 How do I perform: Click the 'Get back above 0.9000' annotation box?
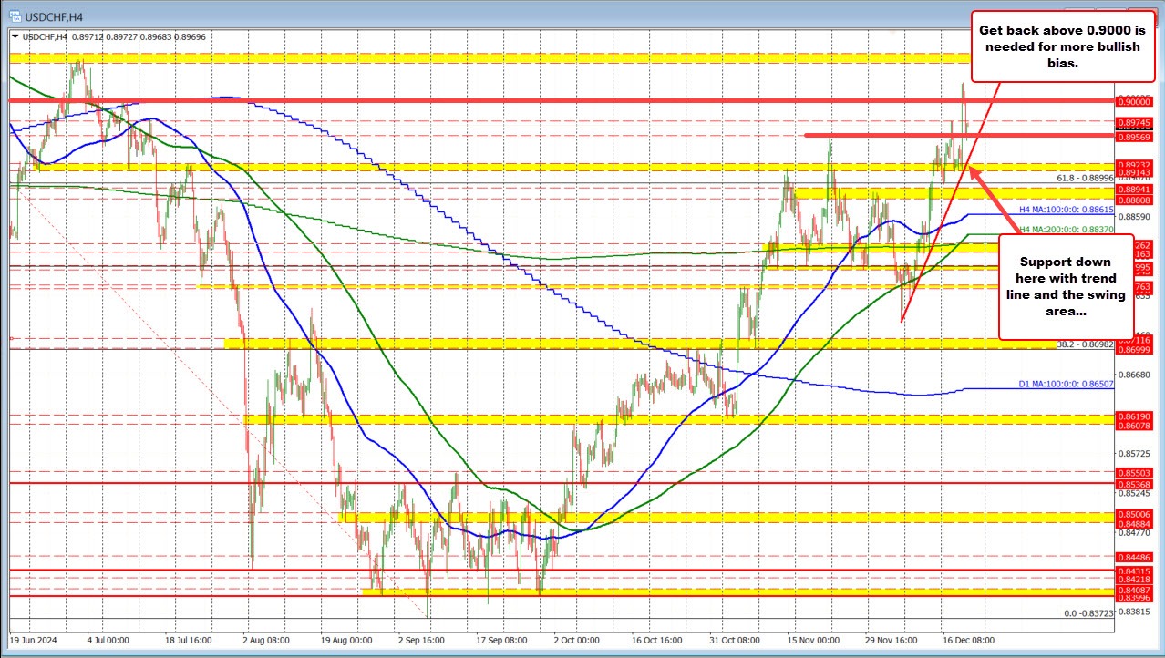coord(1063,46)
